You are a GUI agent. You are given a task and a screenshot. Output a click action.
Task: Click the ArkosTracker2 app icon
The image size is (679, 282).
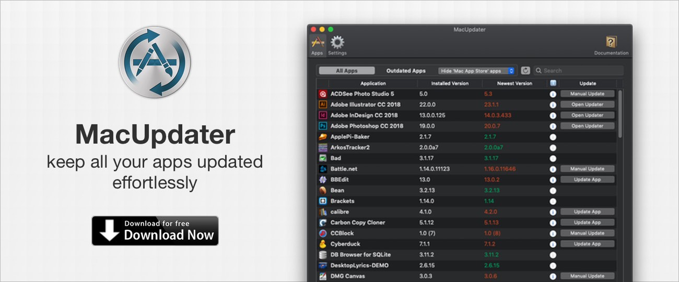[322, 147]
